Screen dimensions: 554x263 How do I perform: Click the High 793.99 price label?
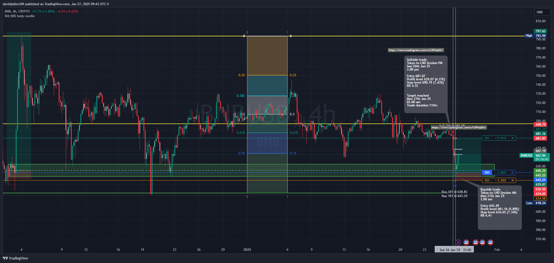point(536,36)
